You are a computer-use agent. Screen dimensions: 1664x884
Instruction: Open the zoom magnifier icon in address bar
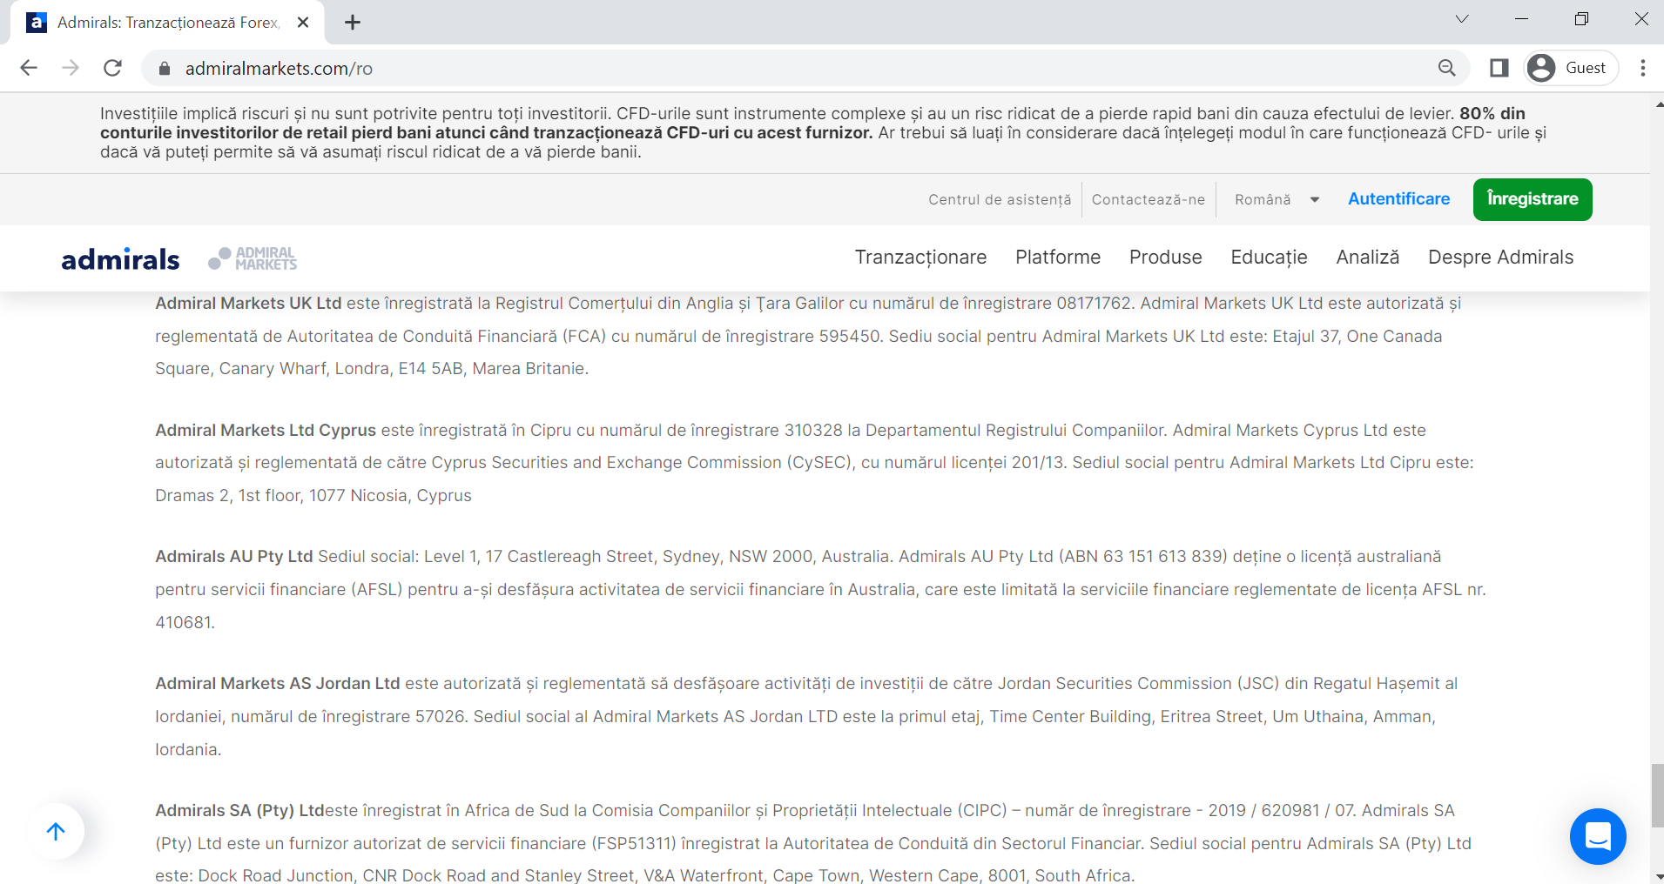pyautogui.click(x=1446, y=68)
